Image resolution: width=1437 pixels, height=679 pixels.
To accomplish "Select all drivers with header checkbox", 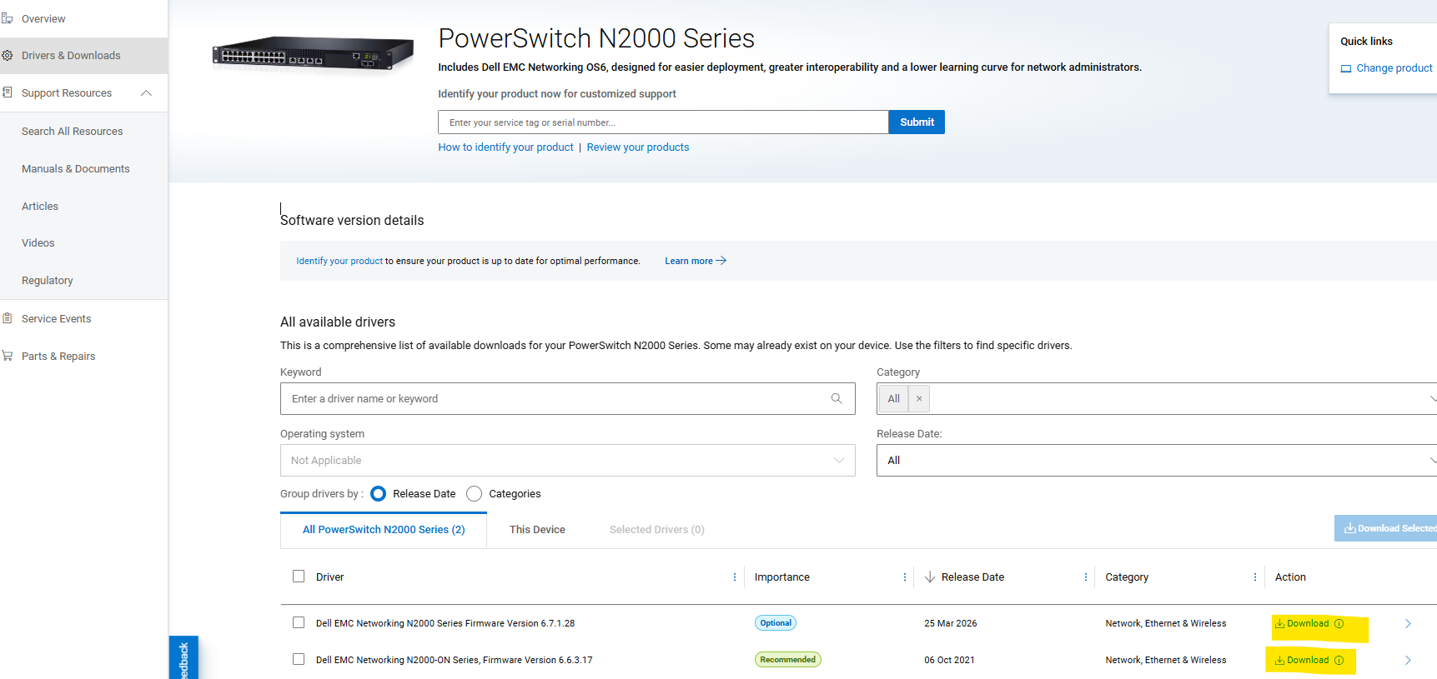I will [x=299, y=577].
